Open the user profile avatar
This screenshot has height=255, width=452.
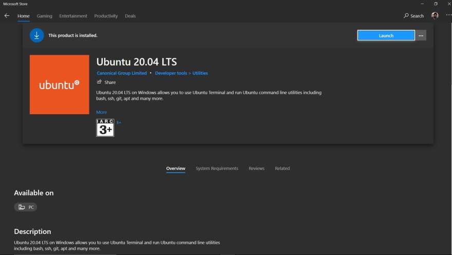click(435, 15)
